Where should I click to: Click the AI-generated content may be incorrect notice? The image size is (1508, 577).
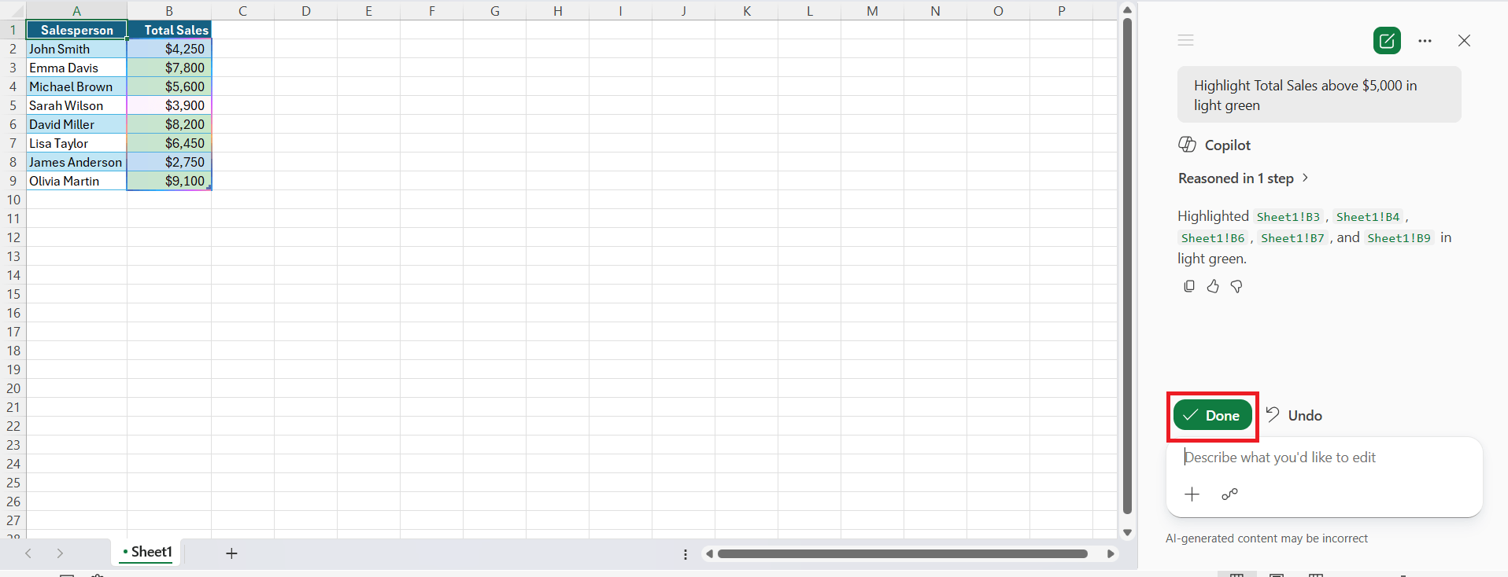[x=1266, y=538]
